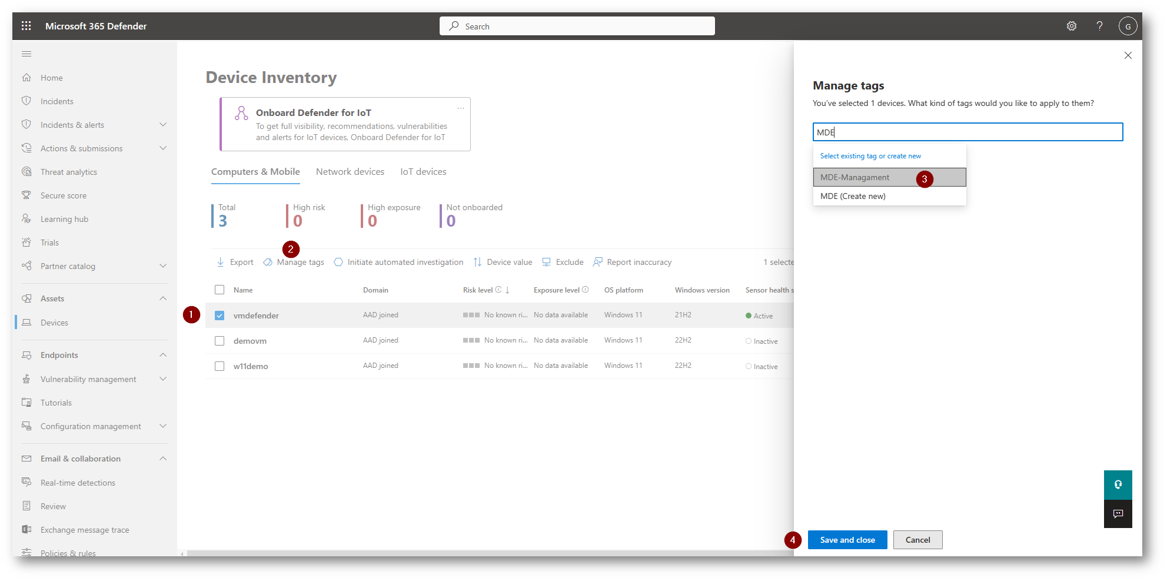Open the settings gear icon
The height and width of the screenshot is (581, 1167).
tap(1072, 26)
